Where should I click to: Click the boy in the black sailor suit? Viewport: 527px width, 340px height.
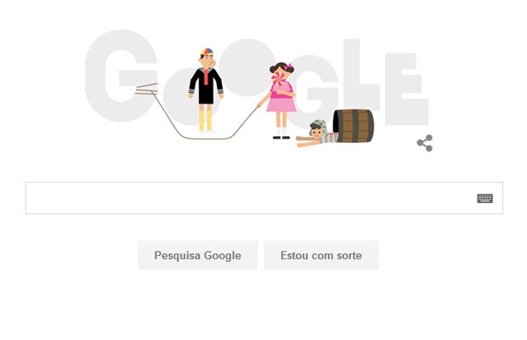(206, 90)
